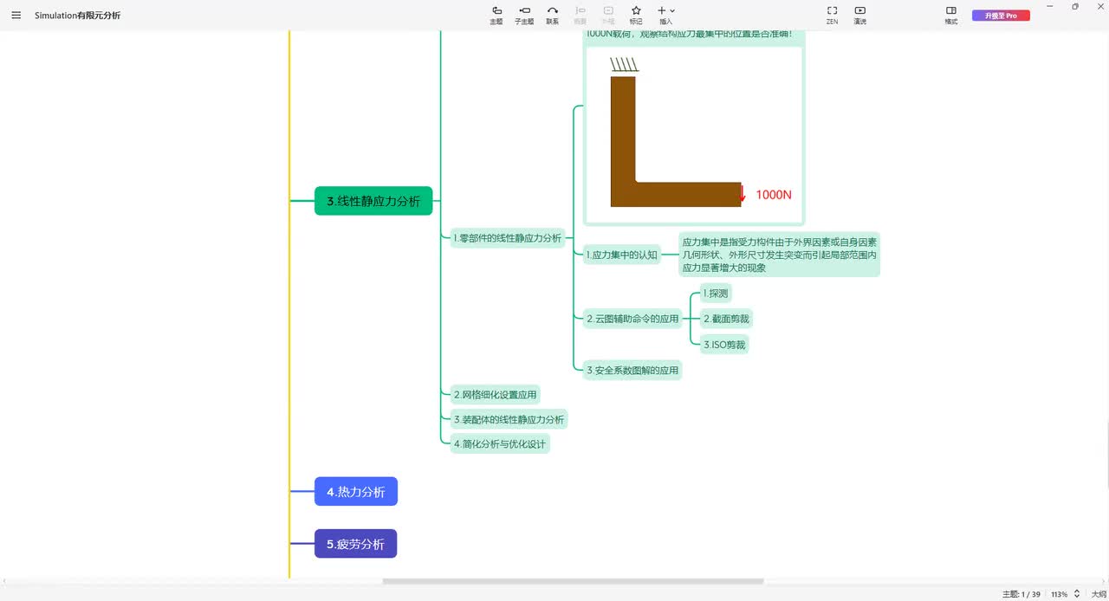The height and width of the screenshot is (601, 1109).
Task: Open the hamburger main menu
Action: 16,15
